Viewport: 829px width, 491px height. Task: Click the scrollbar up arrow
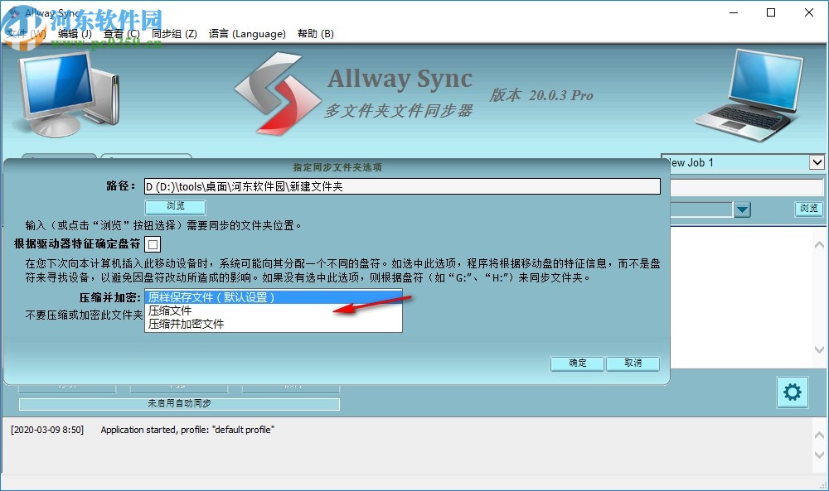click(x=819, y=243)
